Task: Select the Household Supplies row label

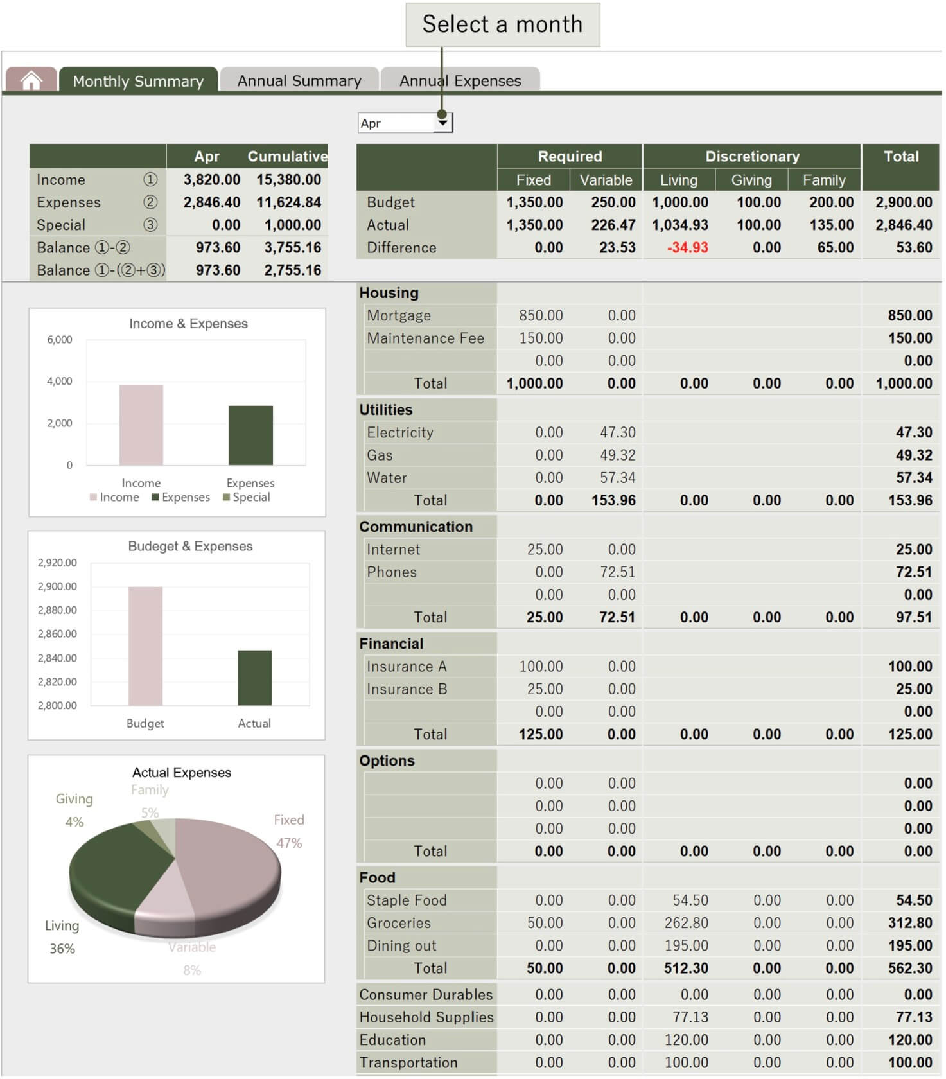Action: pos(426,1017)
